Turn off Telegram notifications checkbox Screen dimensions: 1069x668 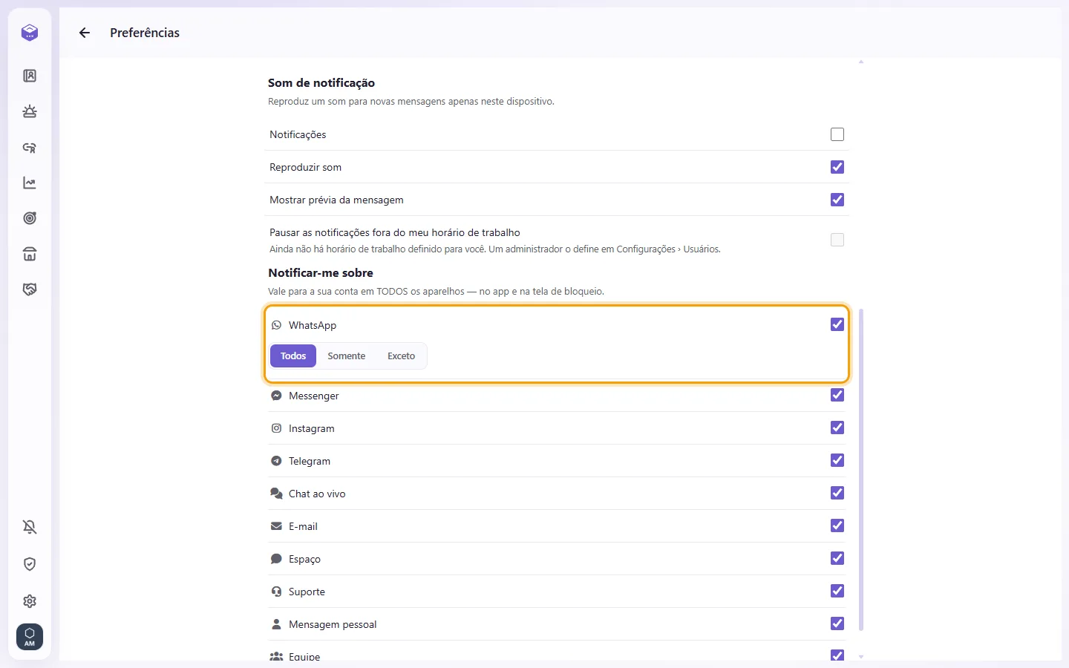click(837, 460)
